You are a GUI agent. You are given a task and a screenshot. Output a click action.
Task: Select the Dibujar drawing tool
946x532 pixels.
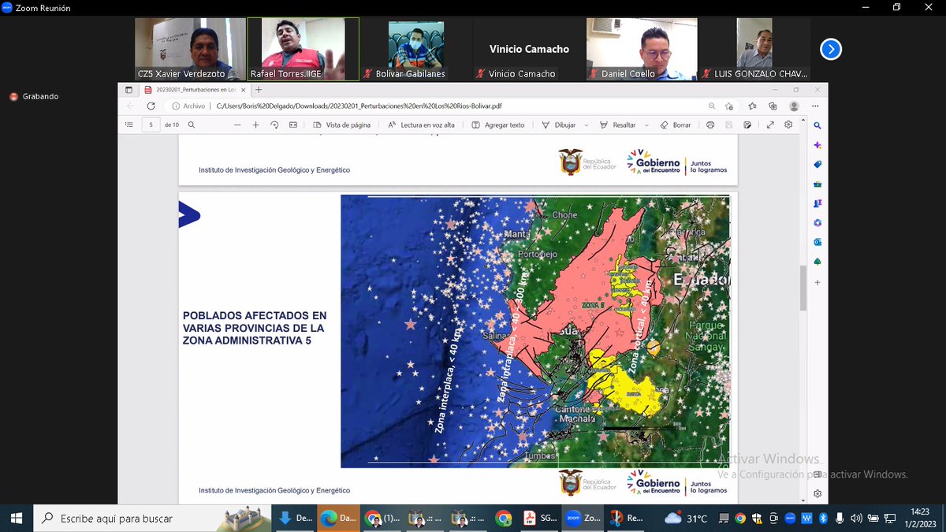tap(559, 125)
